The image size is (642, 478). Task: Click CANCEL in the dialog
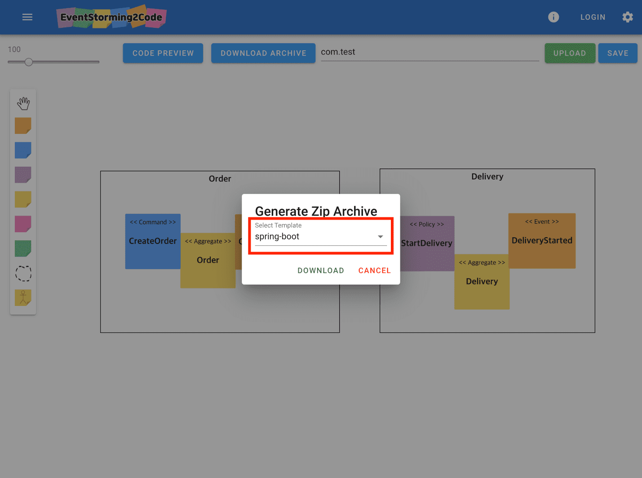click(x=375, y=270)
